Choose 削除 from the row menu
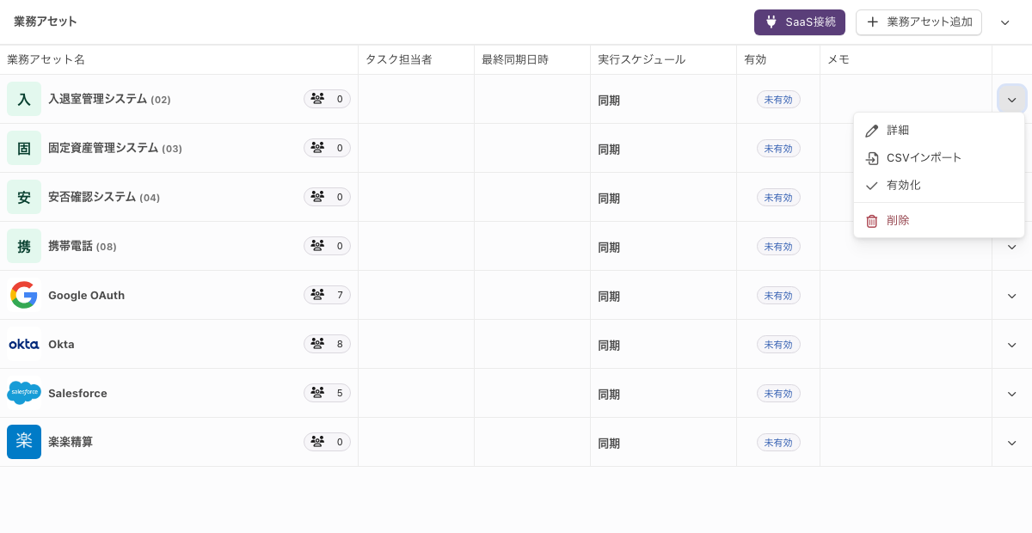The width and height of the screenshot is (1032, 533). [x=939, y=221]
